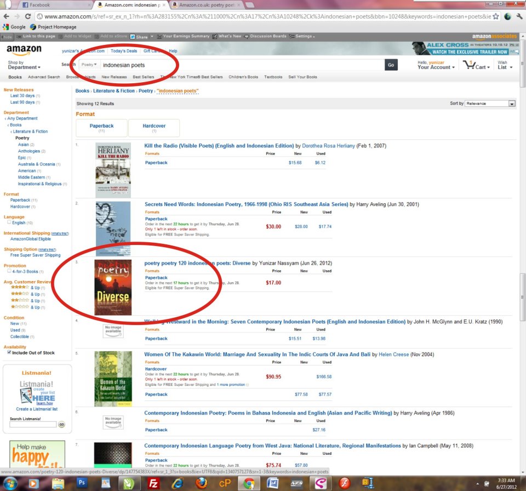Toggle the 4-for-3 Books checkbox
The image size is (526, 491).
(9, 271)
